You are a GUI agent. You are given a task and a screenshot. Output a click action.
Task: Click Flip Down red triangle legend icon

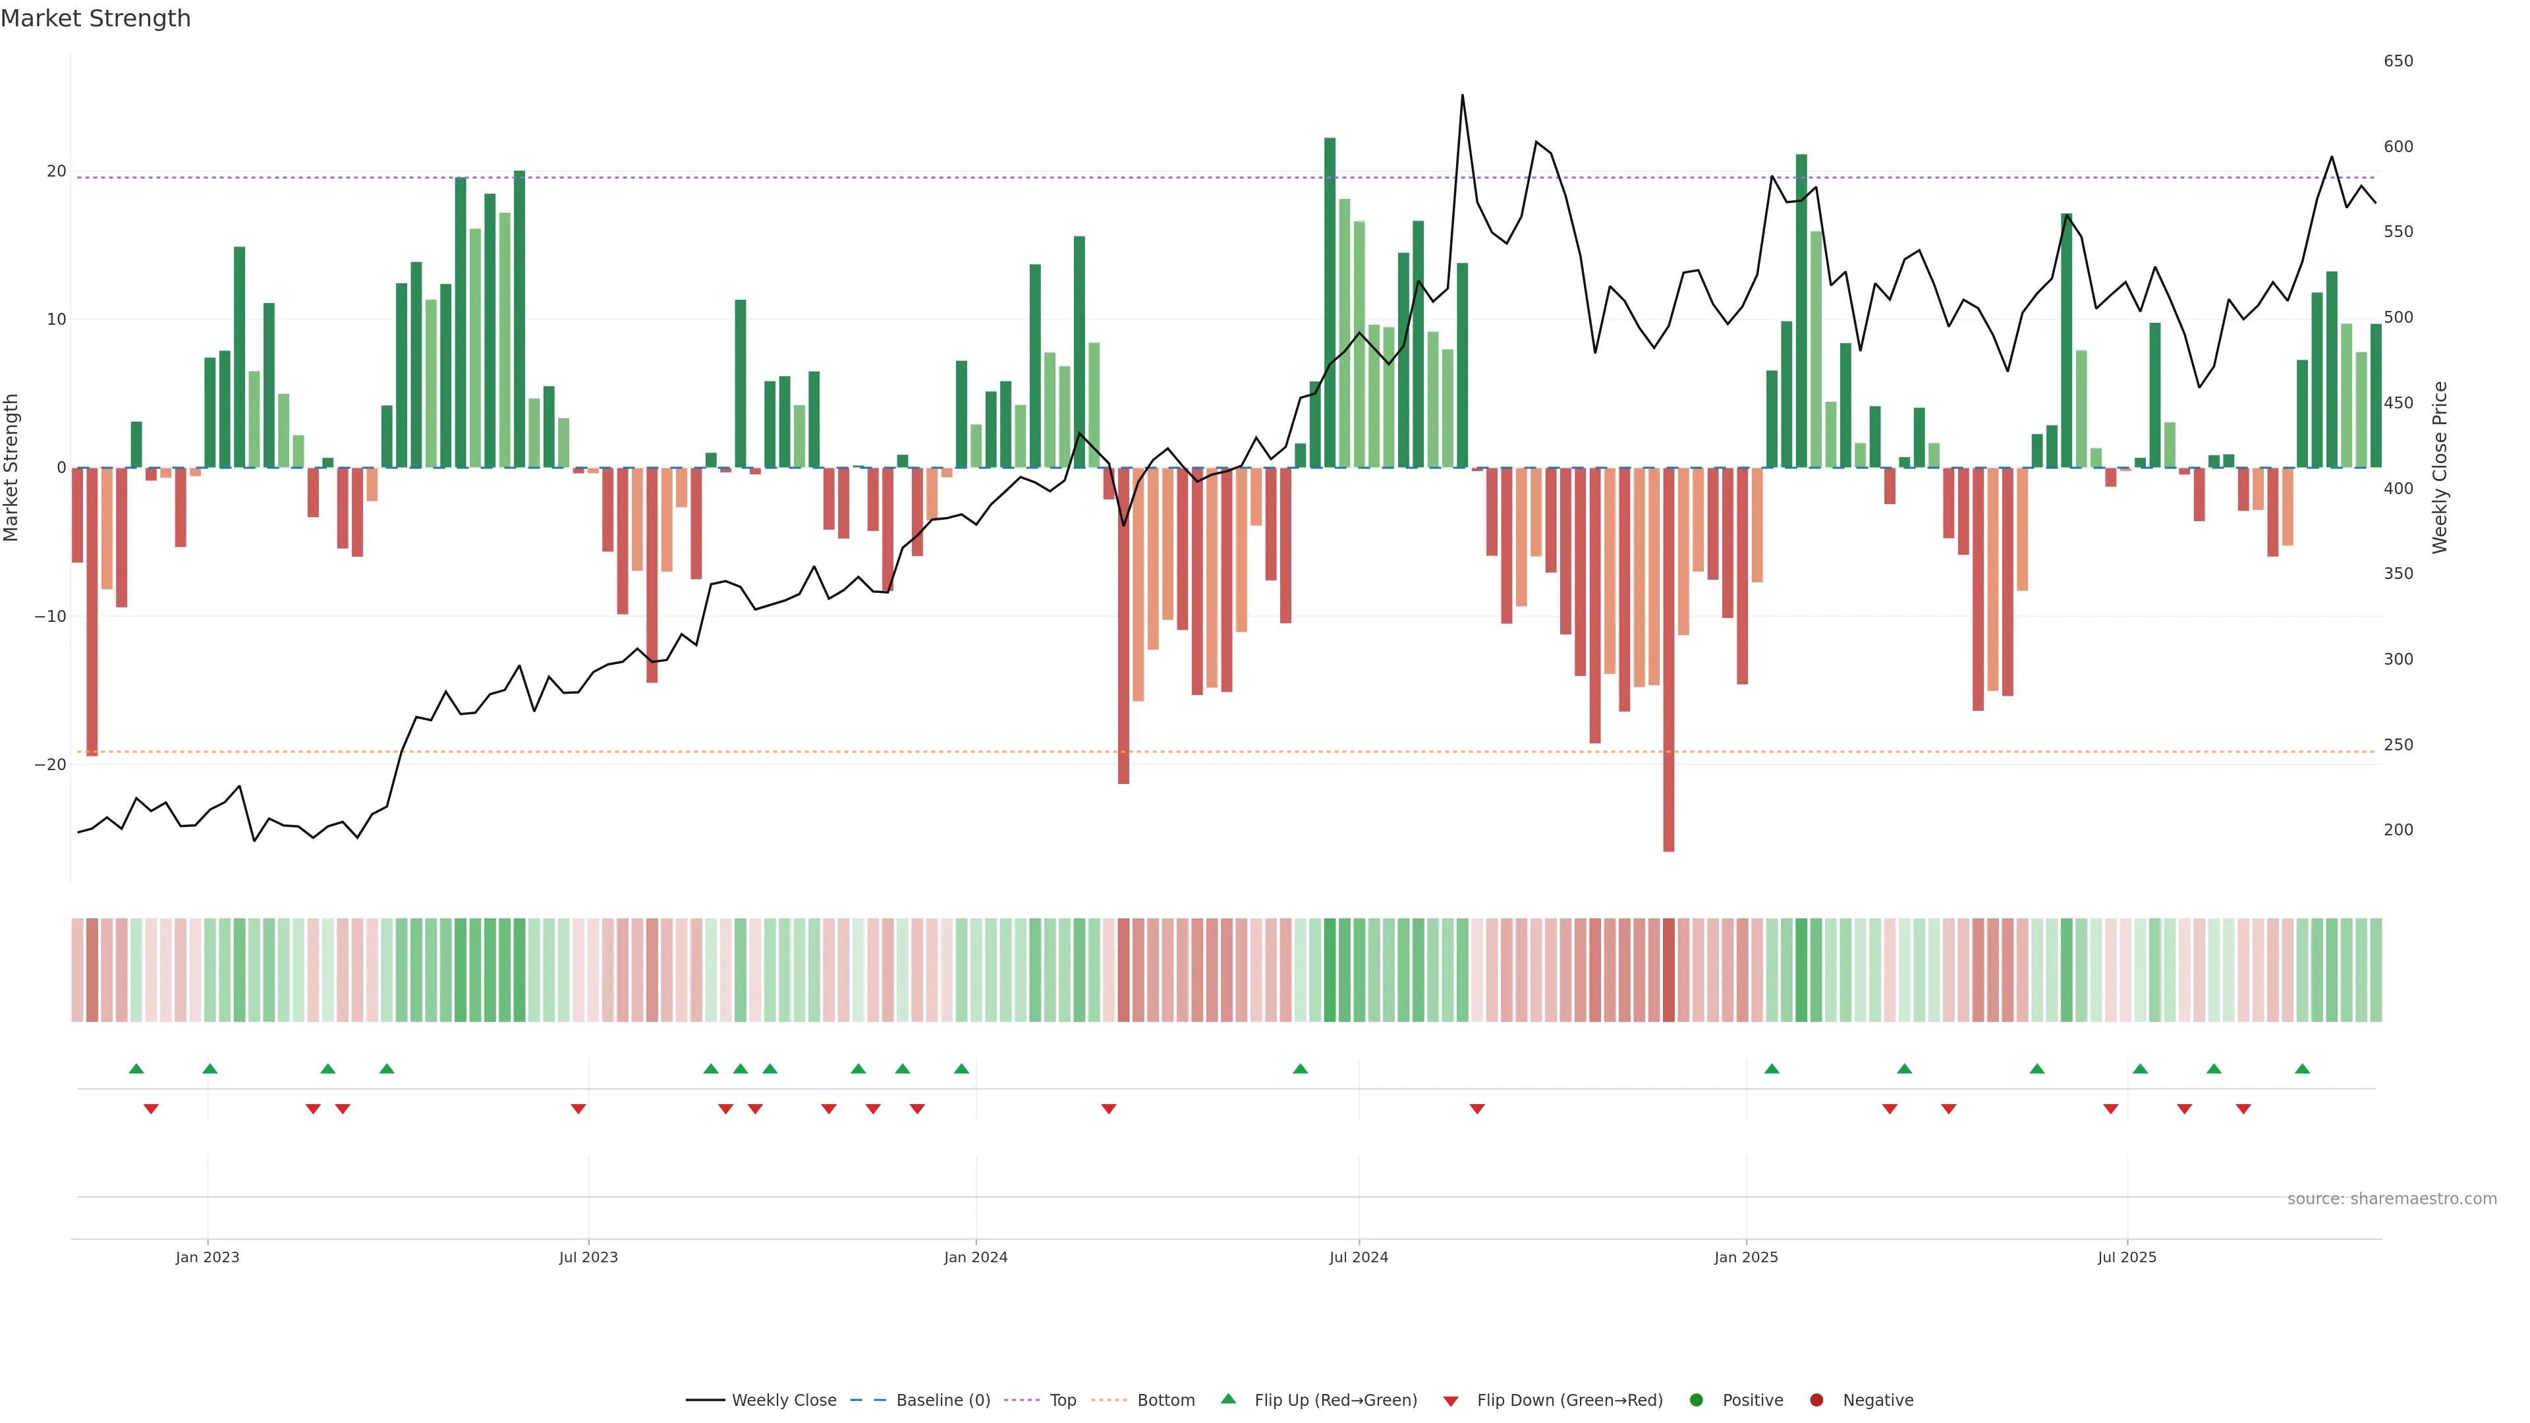[1451, 1401]
